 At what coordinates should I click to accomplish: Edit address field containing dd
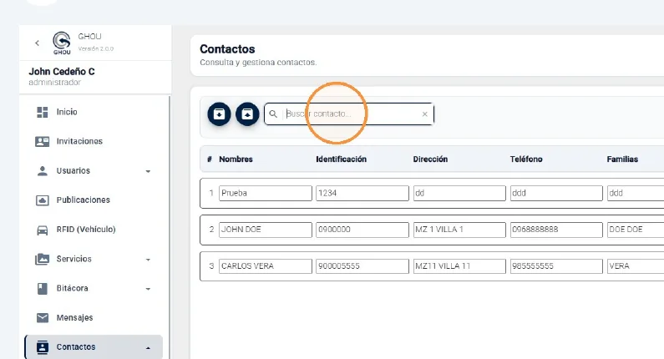[459, 193]
